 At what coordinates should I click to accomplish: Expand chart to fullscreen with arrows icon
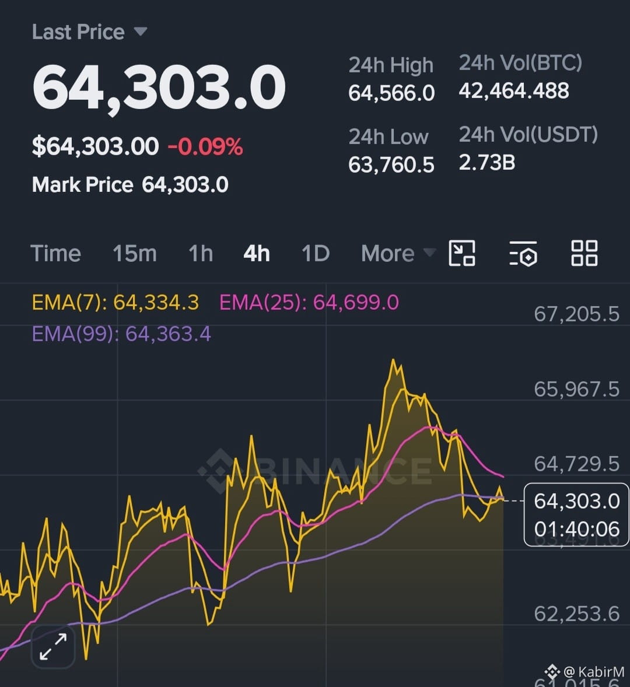(x=53, y=646)
